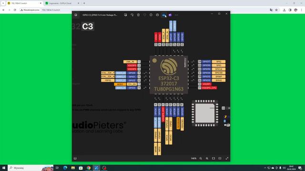Click the ESP32-C3 file name in title bar
Screen dimensions: 305x171
pyautogui.click(x=100, y=15)
